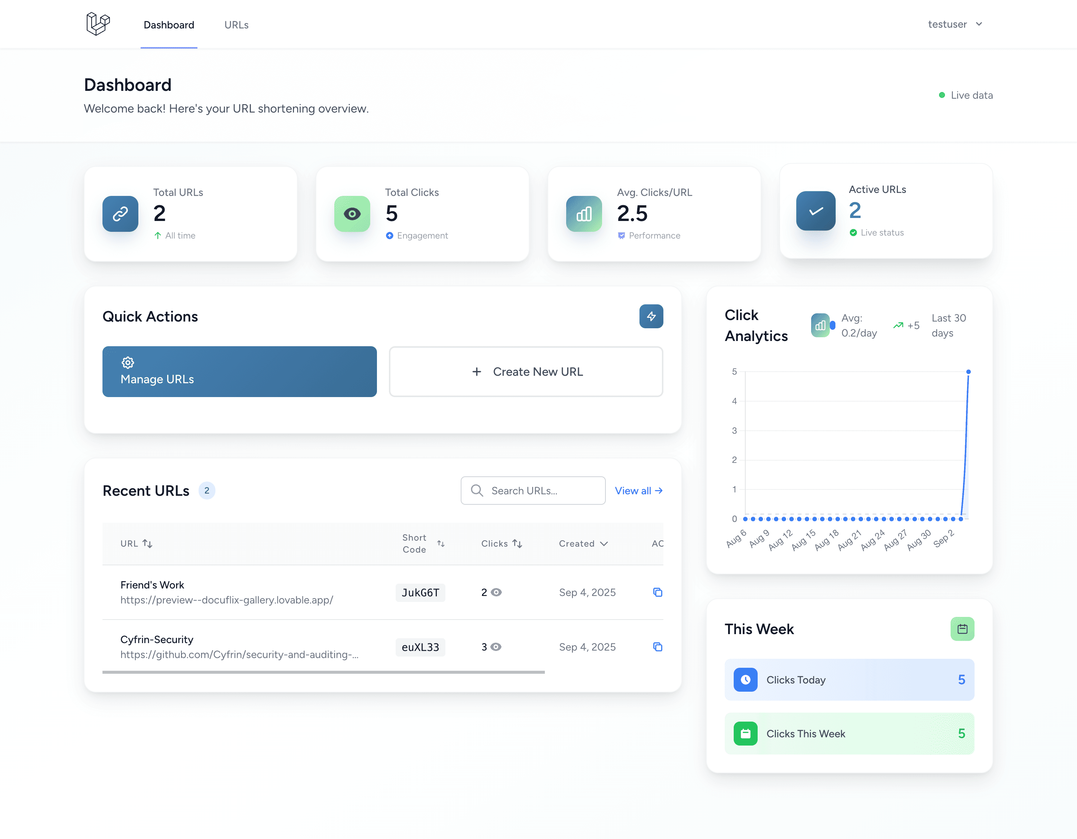Click the clock icon beside Clicks Today
The height and width of the screenshot is (839, 1077).
click(746, 680)
